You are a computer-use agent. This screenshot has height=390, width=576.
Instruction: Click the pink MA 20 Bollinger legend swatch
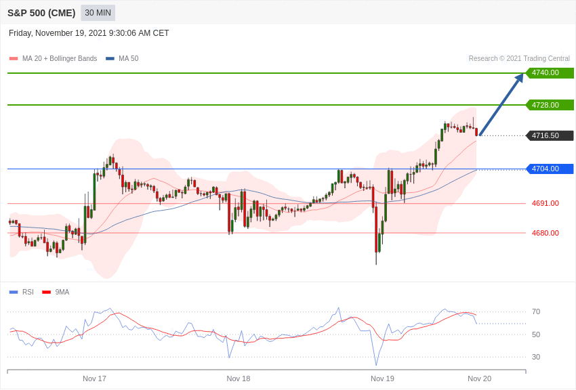14,59
